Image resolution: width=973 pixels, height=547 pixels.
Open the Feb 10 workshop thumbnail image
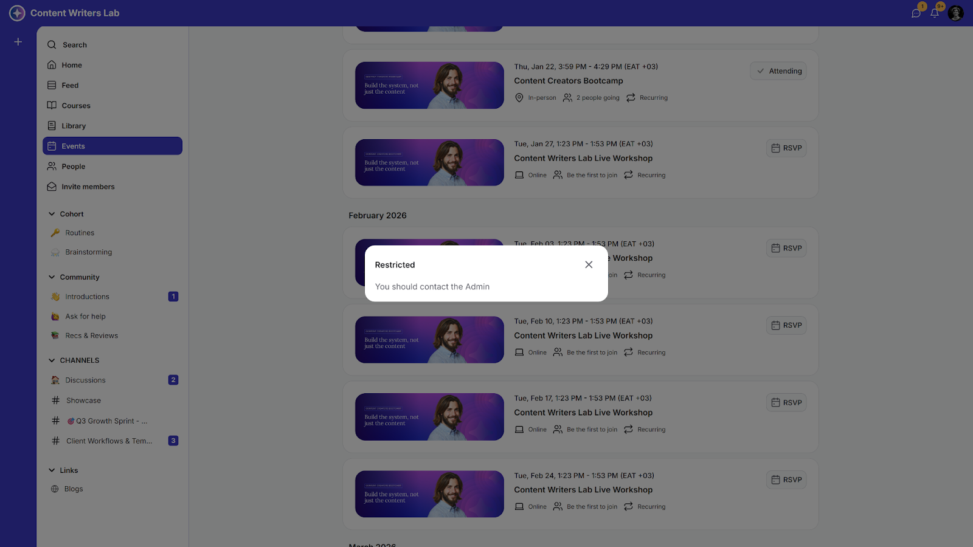(429, 340)
